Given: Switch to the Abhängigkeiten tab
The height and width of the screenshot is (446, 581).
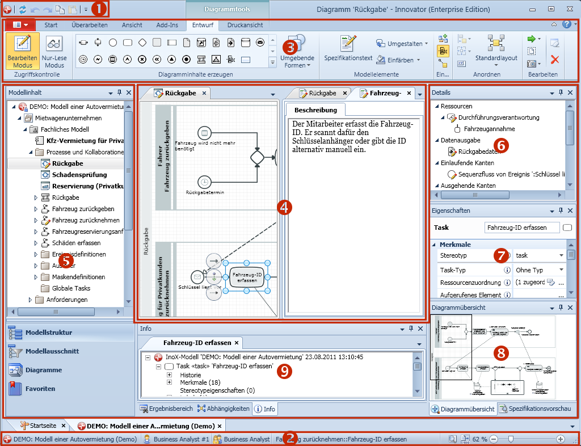Looking at the screenshot, I should pos(223,408).
